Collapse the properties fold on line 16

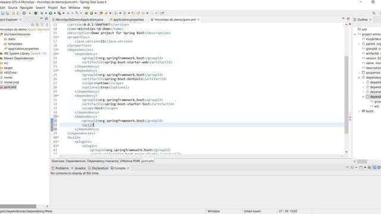[58, 37]
